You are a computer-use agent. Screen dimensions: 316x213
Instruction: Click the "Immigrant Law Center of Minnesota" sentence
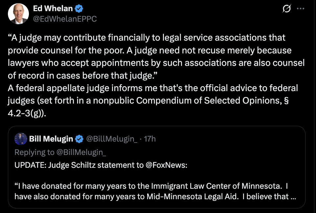point(151,186)
